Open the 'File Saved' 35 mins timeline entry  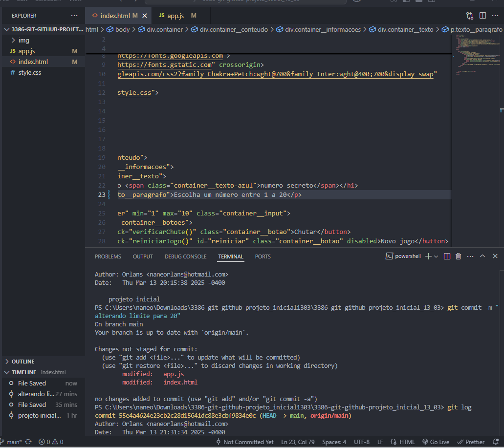click(44, 405)
